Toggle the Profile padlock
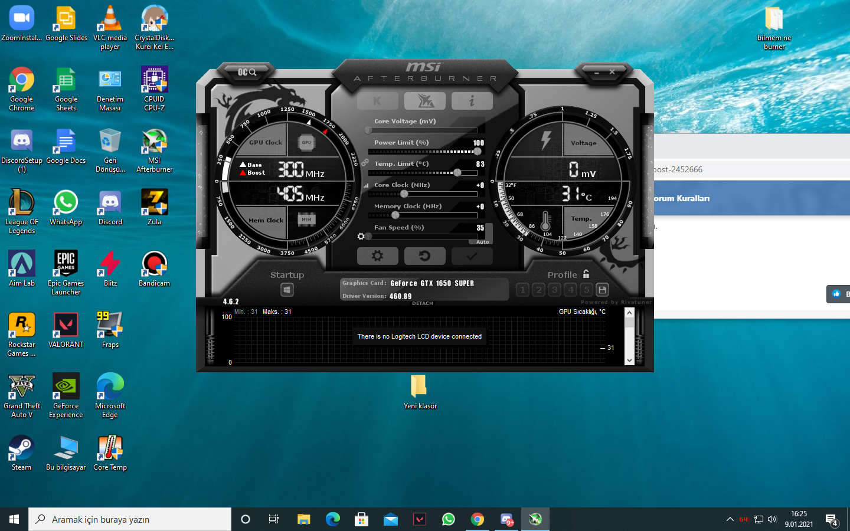 pyautogui.click(x=586, y=274)
